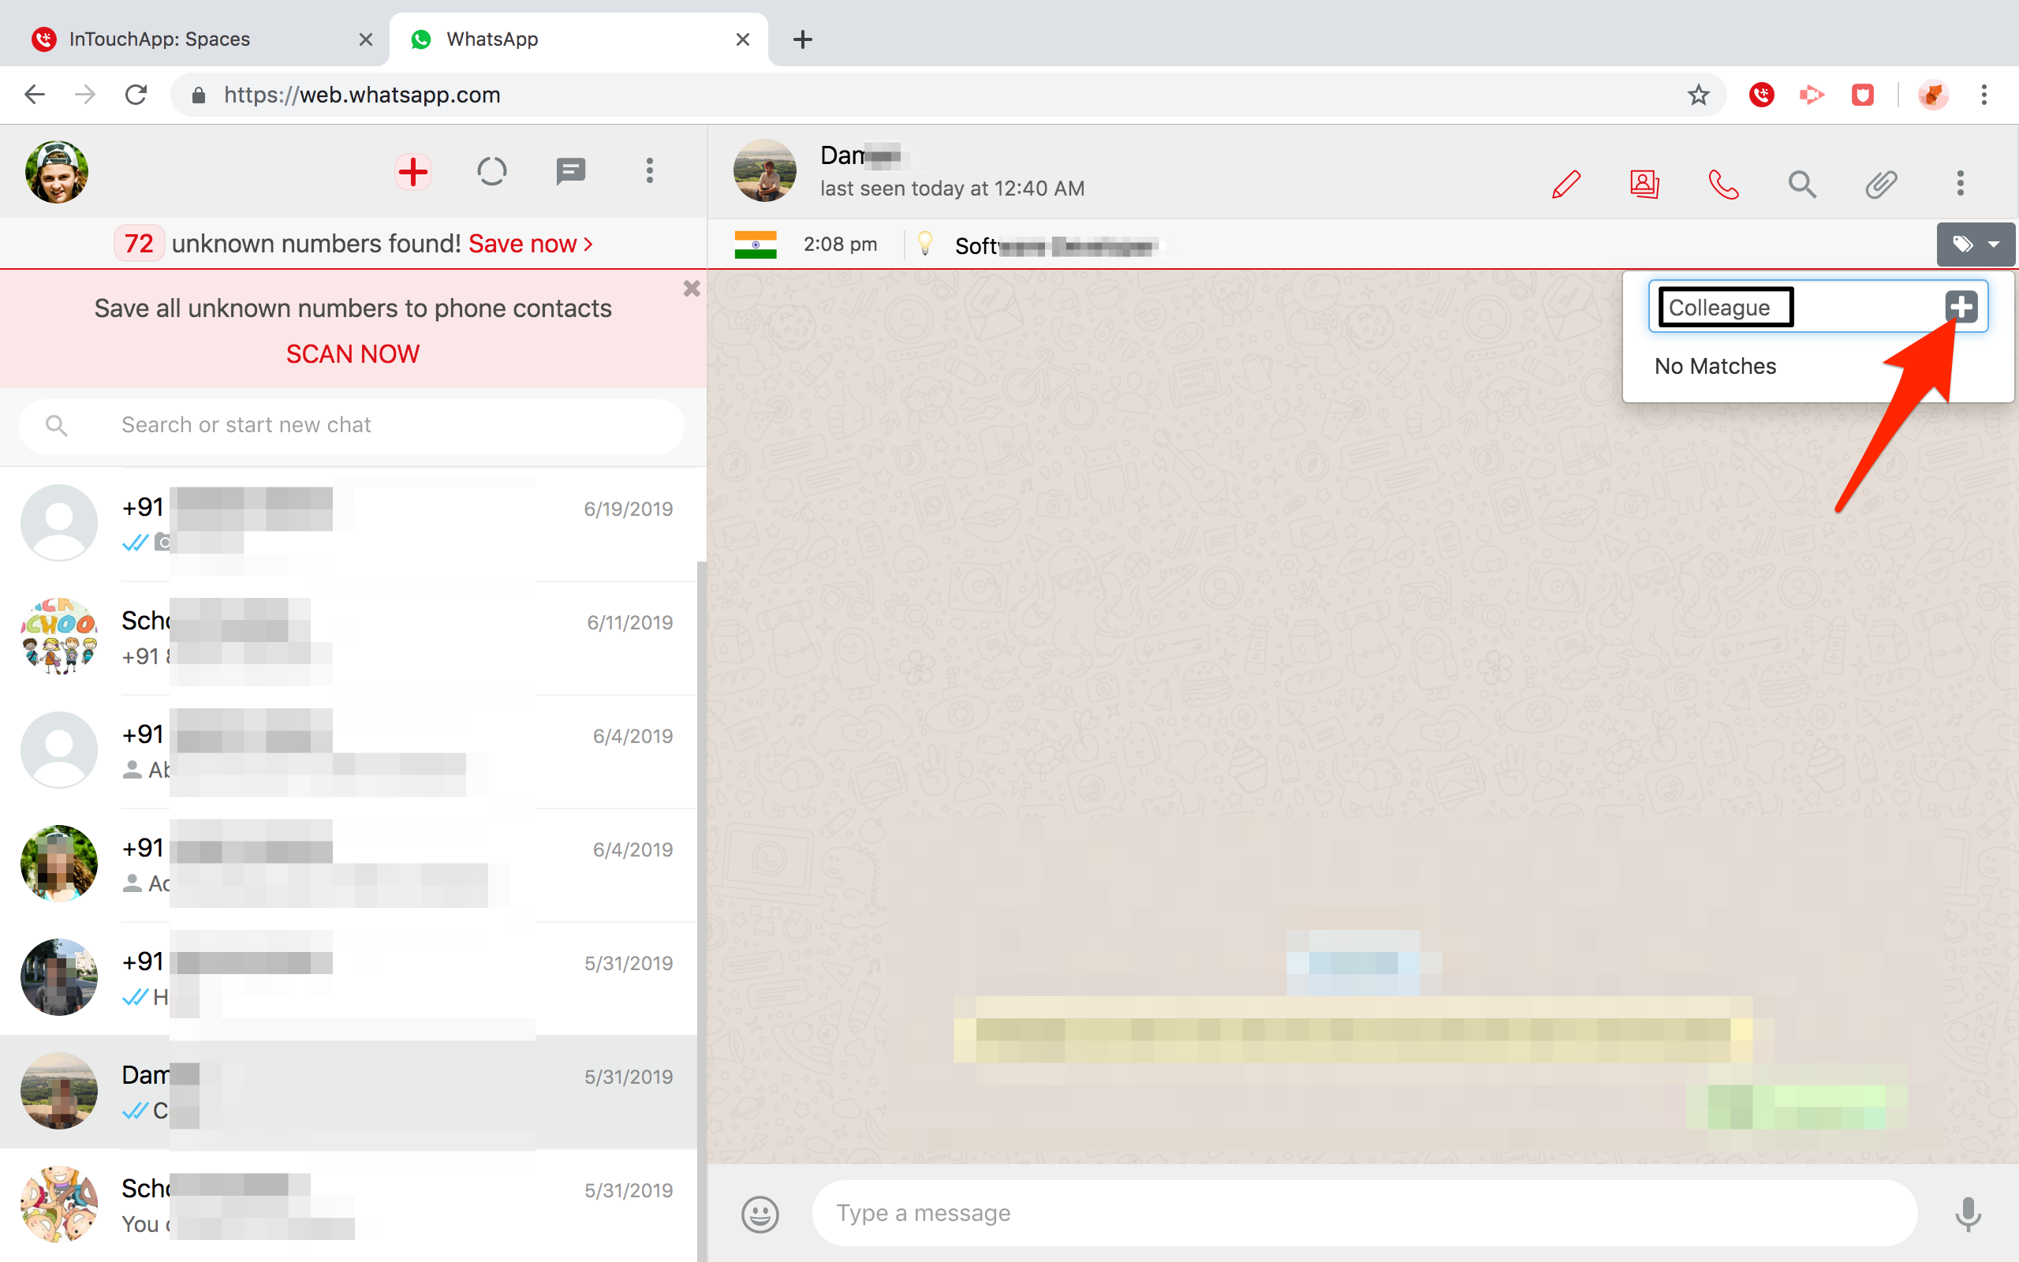This screenshot has width=2019, height=1262.
Task: Start a new chat via message icon
Action: click(571, 172)
